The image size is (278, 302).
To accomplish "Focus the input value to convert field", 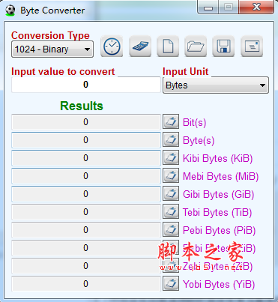I will click(86, 85).
